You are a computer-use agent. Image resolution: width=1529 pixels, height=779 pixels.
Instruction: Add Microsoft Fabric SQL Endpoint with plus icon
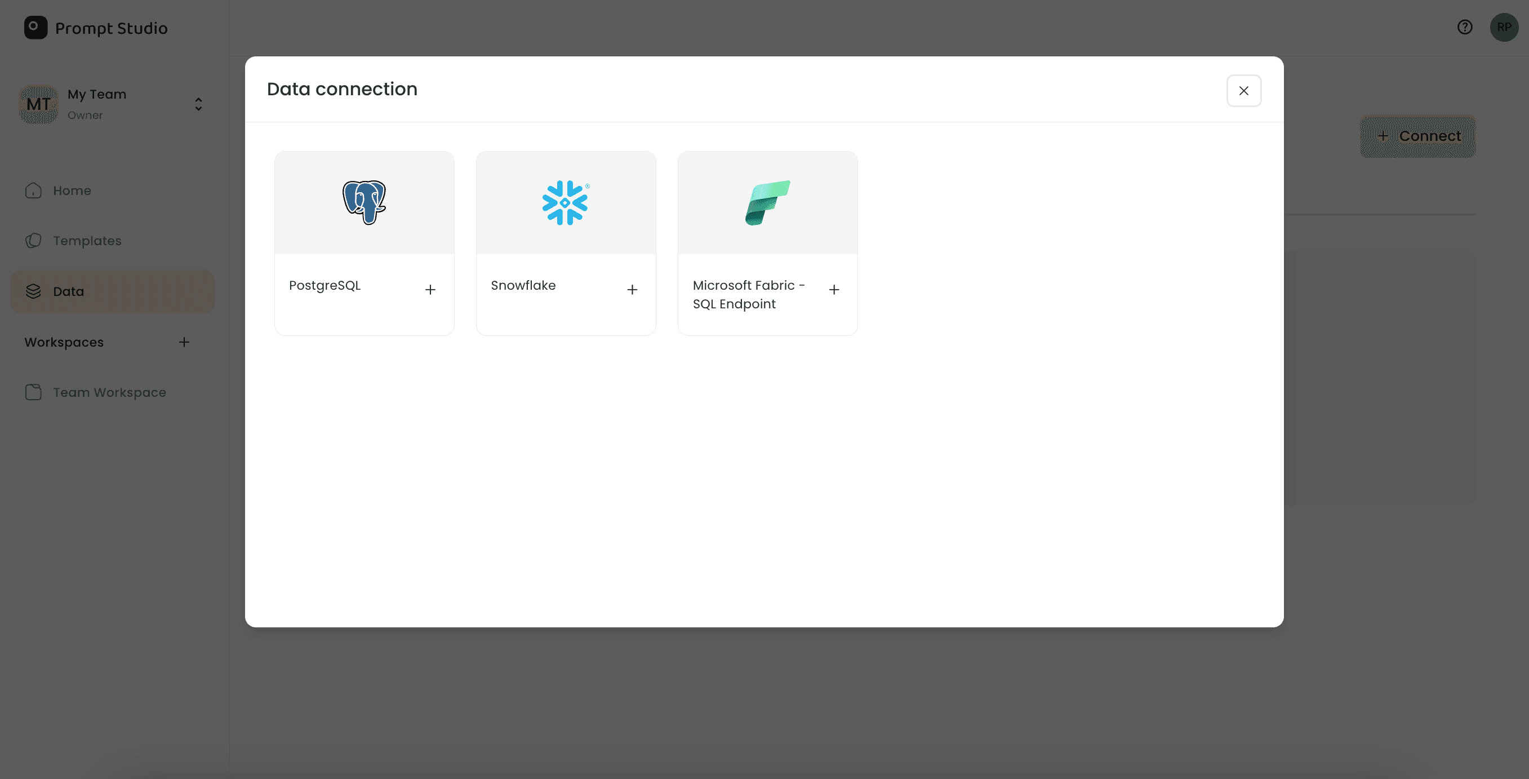pyautogui.click(x=834, y=290)
